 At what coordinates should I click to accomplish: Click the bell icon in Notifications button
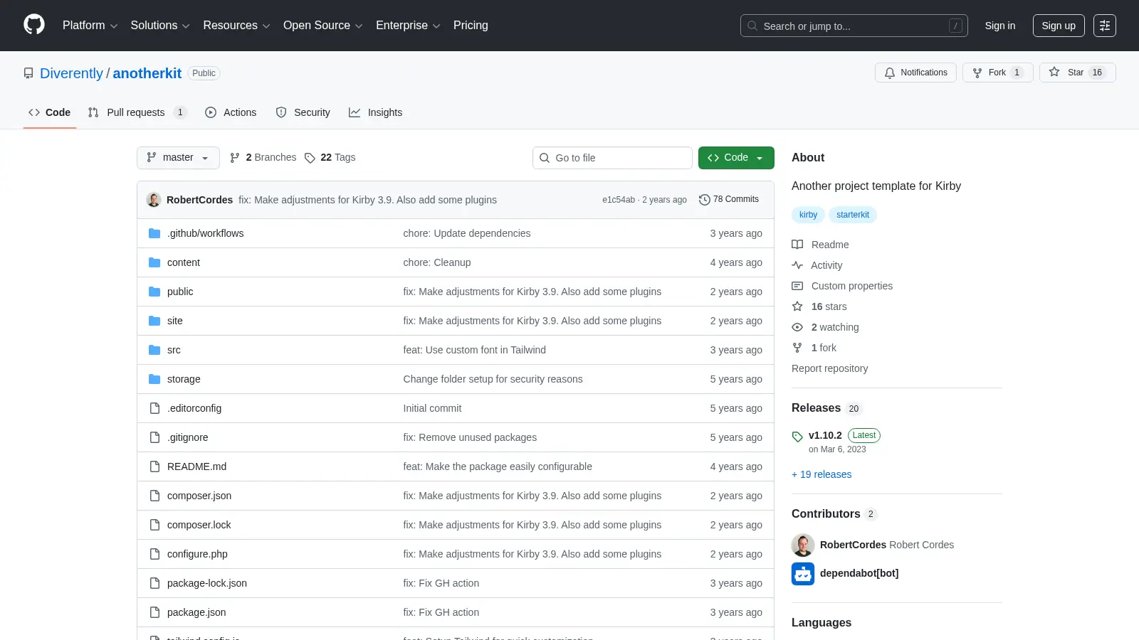[x=890, y=73]
